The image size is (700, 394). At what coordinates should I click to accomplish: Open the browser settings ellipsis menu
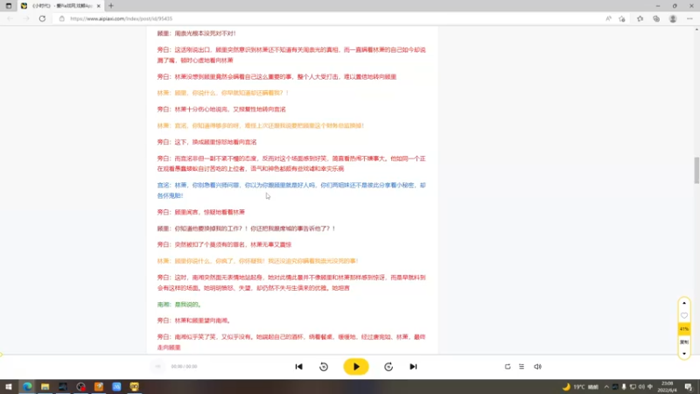point(689,18)
